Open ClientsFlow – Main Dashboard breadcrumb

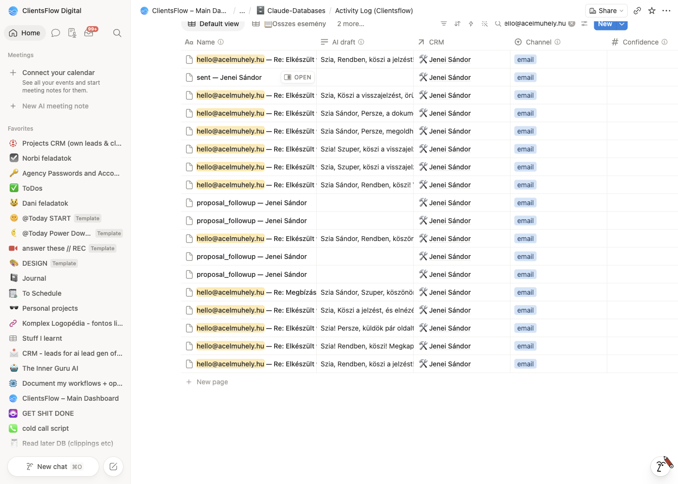pyautogui.click(x=184, y=11)
